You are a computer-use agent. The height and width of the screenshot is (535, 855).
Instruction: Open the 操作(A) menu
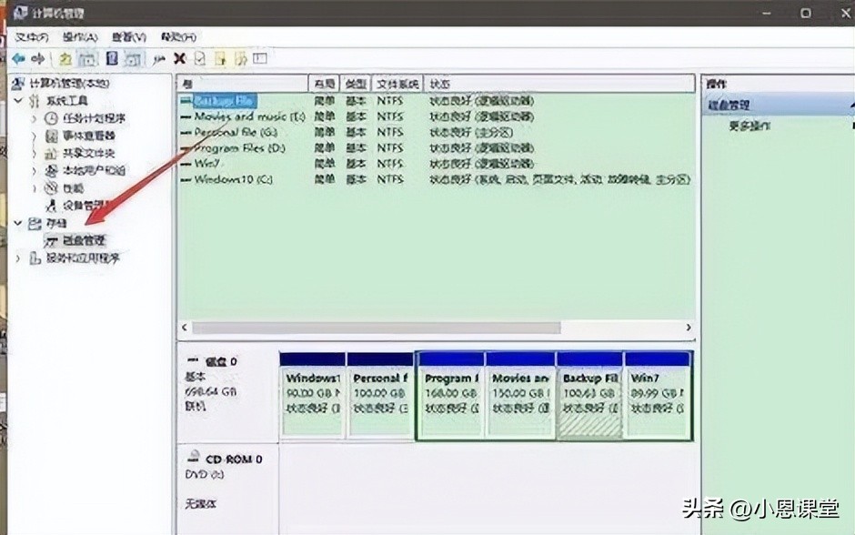tap(75, 37)
